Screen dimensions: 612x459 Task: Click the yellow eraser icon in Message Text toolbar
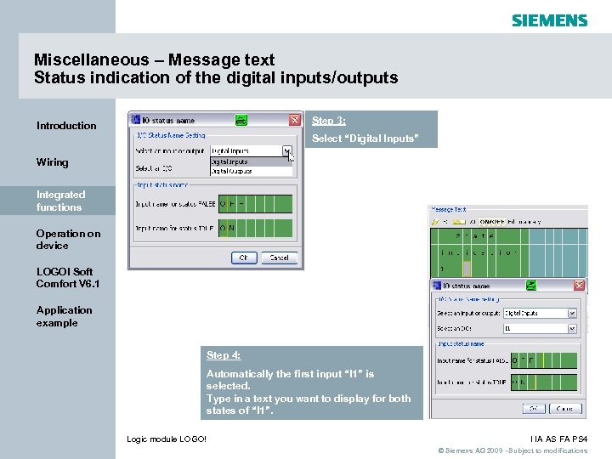coord(435,222)
